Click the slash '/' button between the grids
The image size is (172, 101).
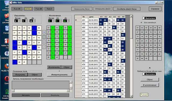pos(44,47)
